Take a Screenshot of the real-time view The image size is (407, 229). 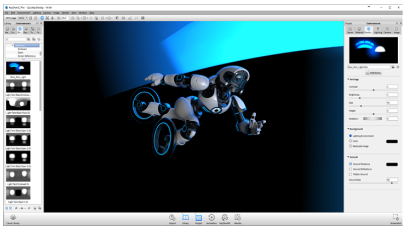(395, 219)
